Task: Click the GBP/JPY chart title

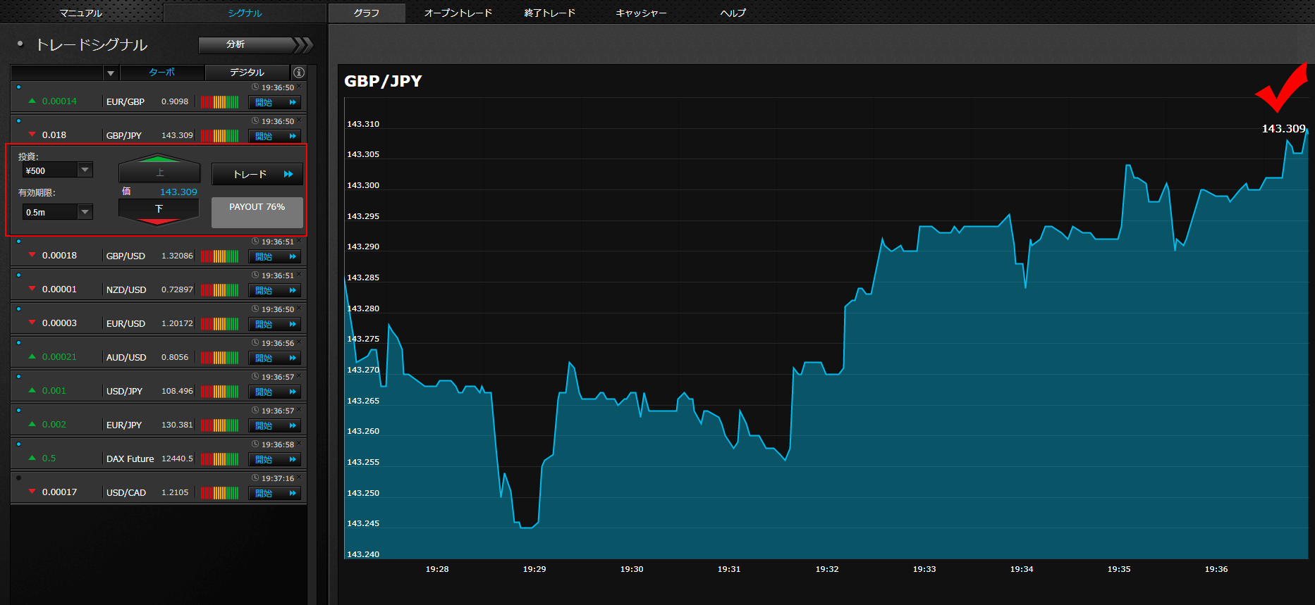Action: point(383,81)
